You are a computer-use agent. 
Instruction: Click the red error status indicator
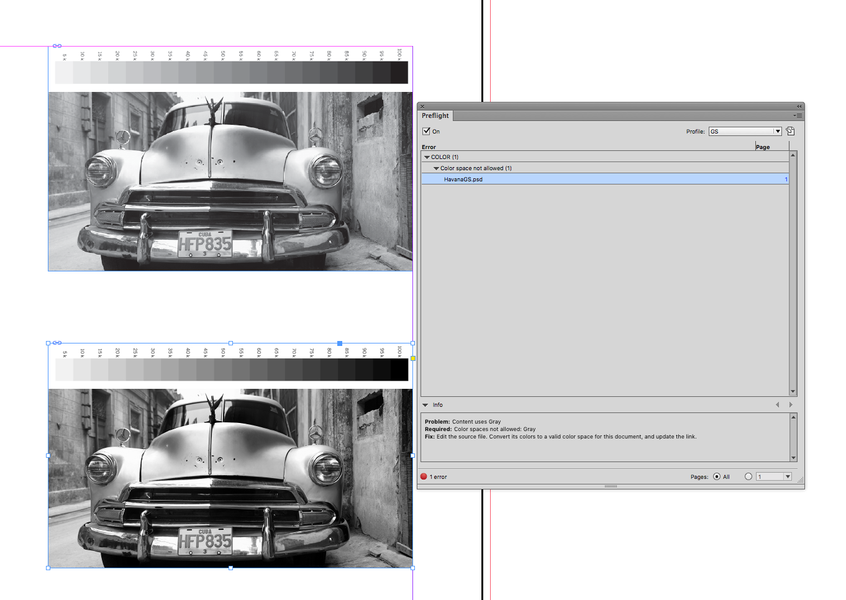(x=424, y=476)
